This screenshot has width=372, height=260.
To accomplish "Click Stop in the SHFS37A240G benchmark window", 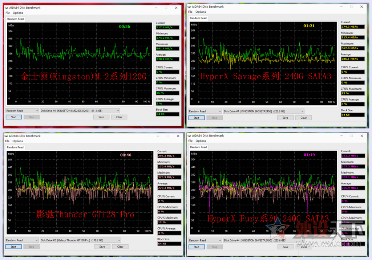I will pyautogui.click(x=215, y=247).
